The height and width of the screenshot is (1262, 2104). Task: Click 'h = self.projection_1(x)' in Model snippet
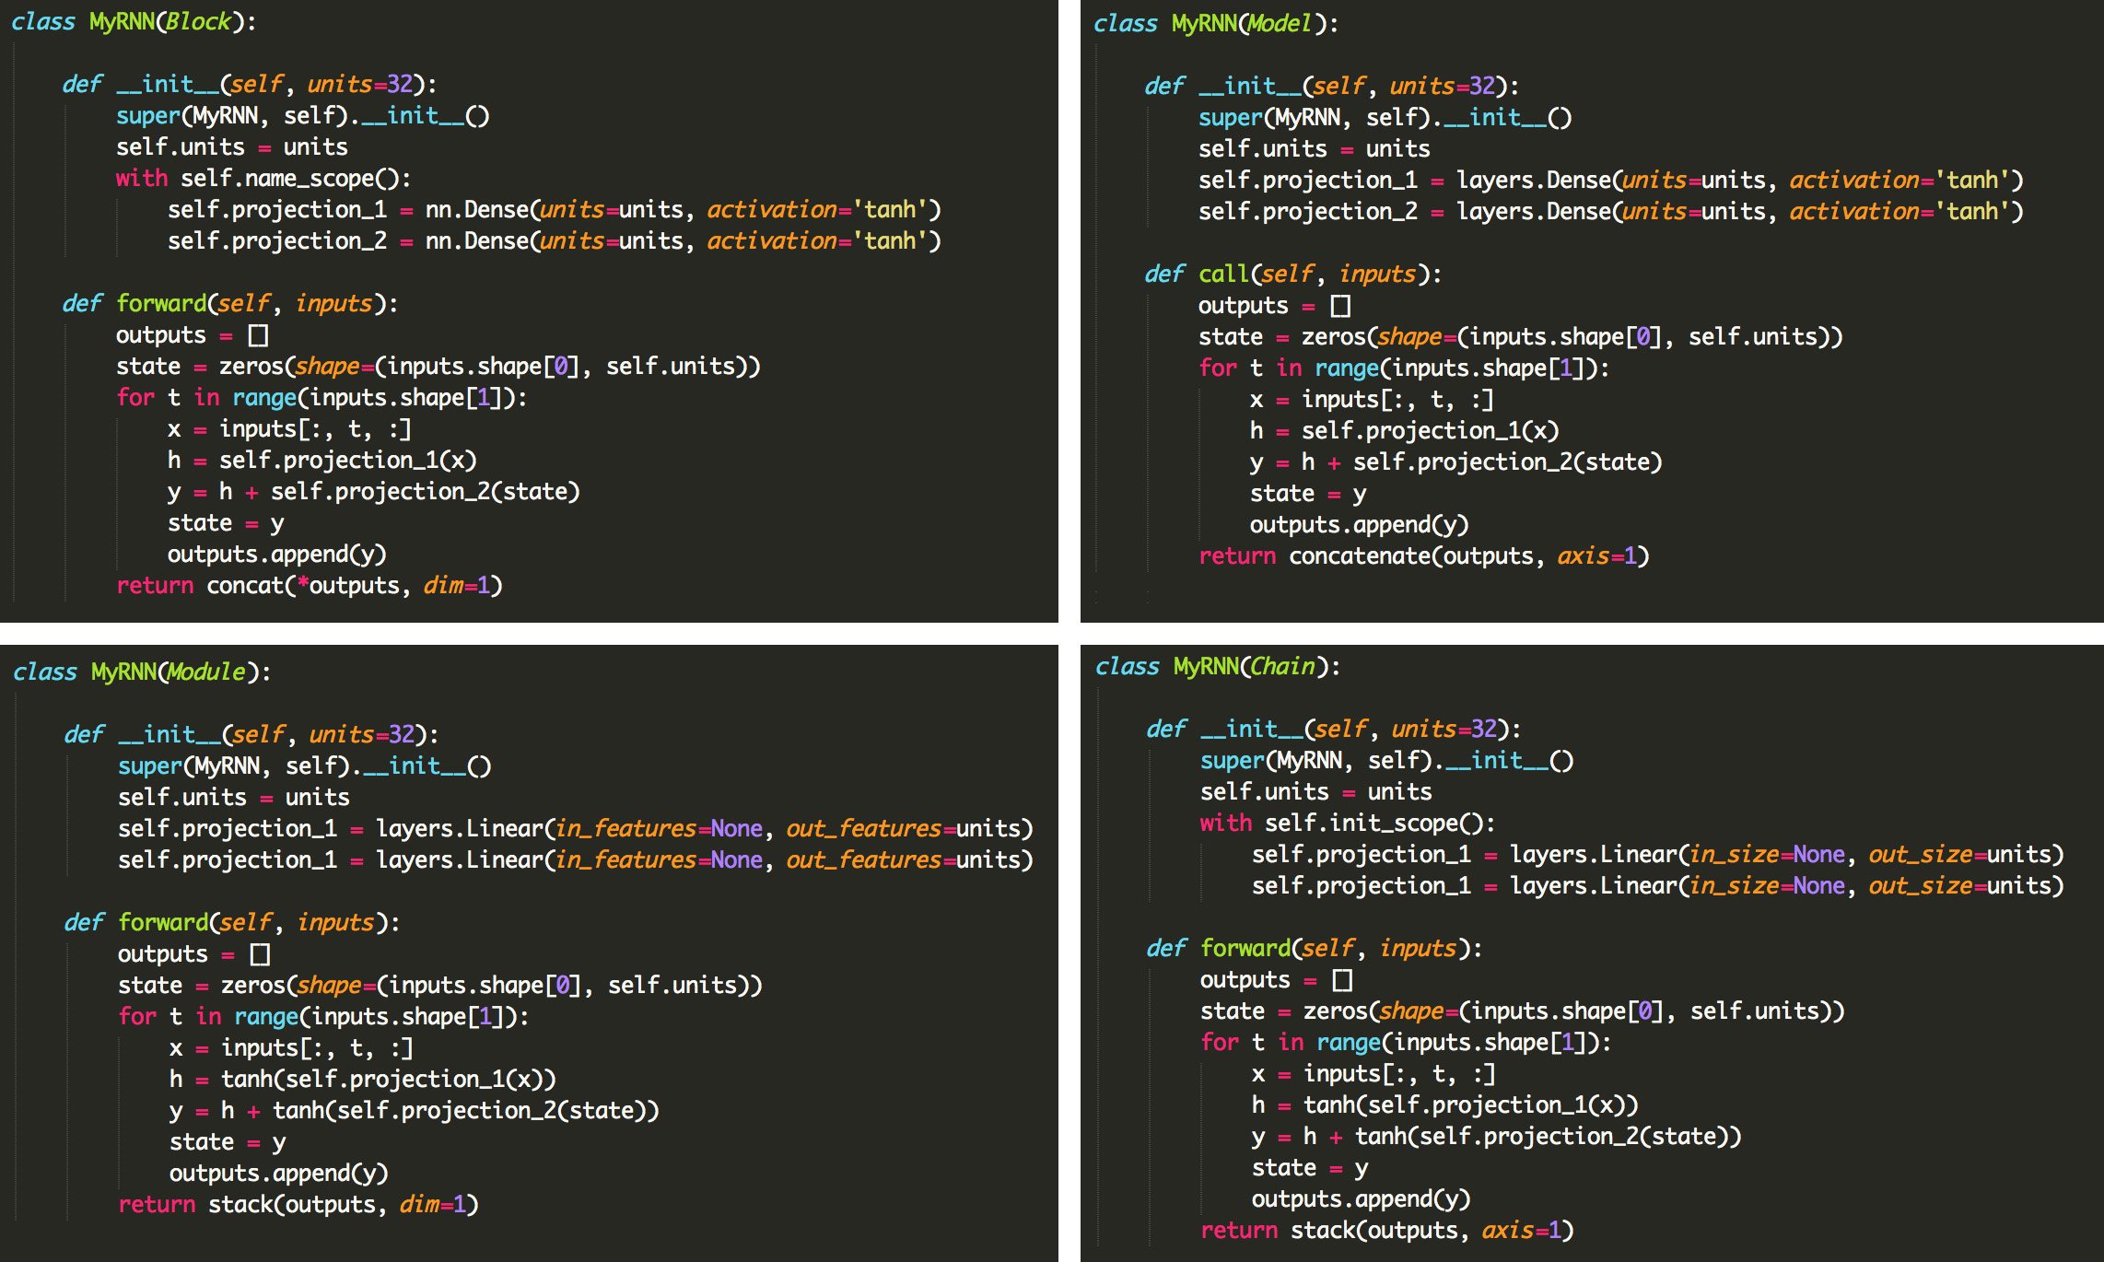point(1405,431)
